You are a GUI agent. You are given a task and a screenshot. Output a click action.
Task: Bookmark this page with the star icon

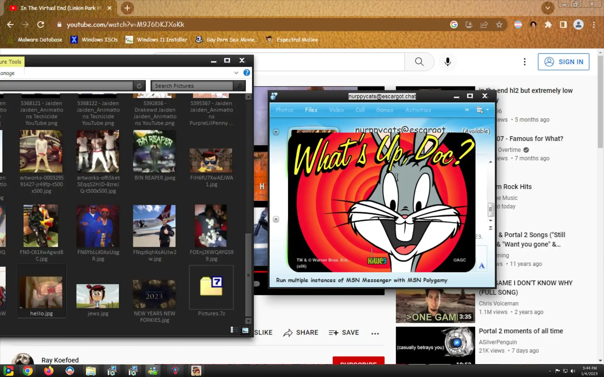coord(499,25)
